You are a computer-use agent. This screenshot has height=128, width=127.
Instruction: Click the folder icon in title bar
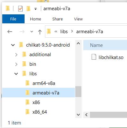coord(8,9)
